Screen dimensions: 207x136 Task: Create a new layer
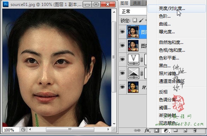point(185,131)
